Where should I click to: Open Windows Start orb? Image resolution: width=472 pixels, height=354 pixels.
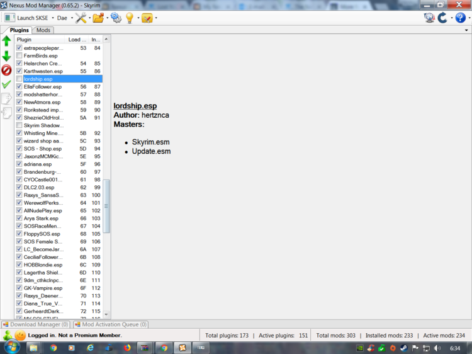(x=11, y=347)
